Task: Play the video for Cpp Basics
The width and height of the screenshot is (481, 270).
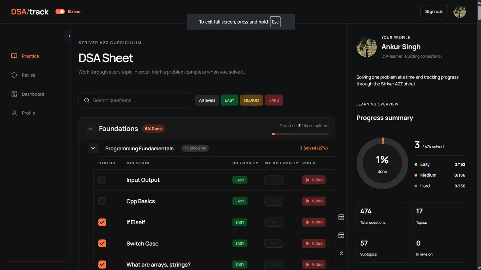Action: [x=314, y=201]
